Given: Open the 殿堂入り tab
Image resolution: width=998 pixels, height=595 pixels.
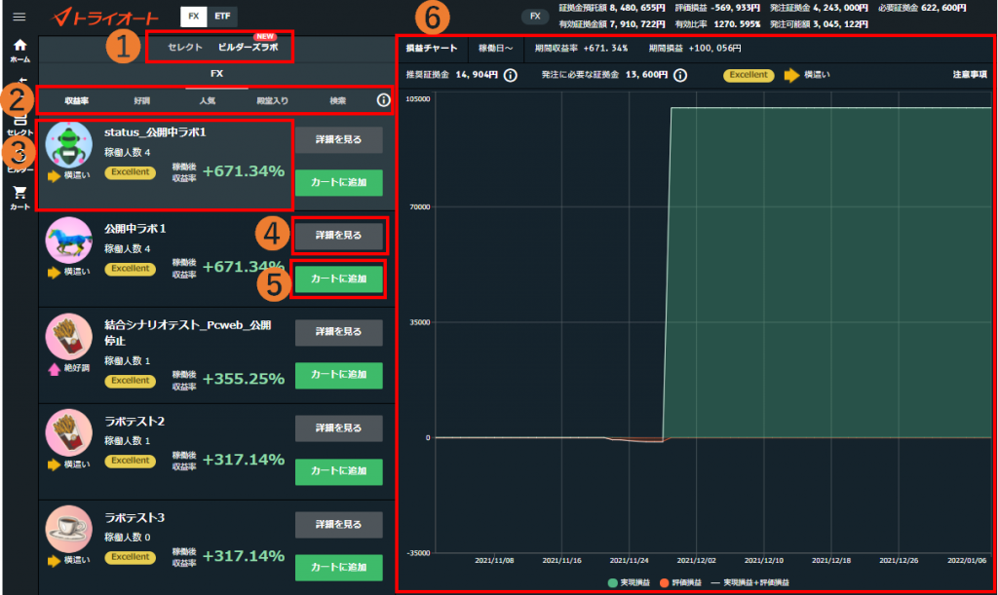Looking at the screenshot, I should pyautogui.click(x=273, y=101).
